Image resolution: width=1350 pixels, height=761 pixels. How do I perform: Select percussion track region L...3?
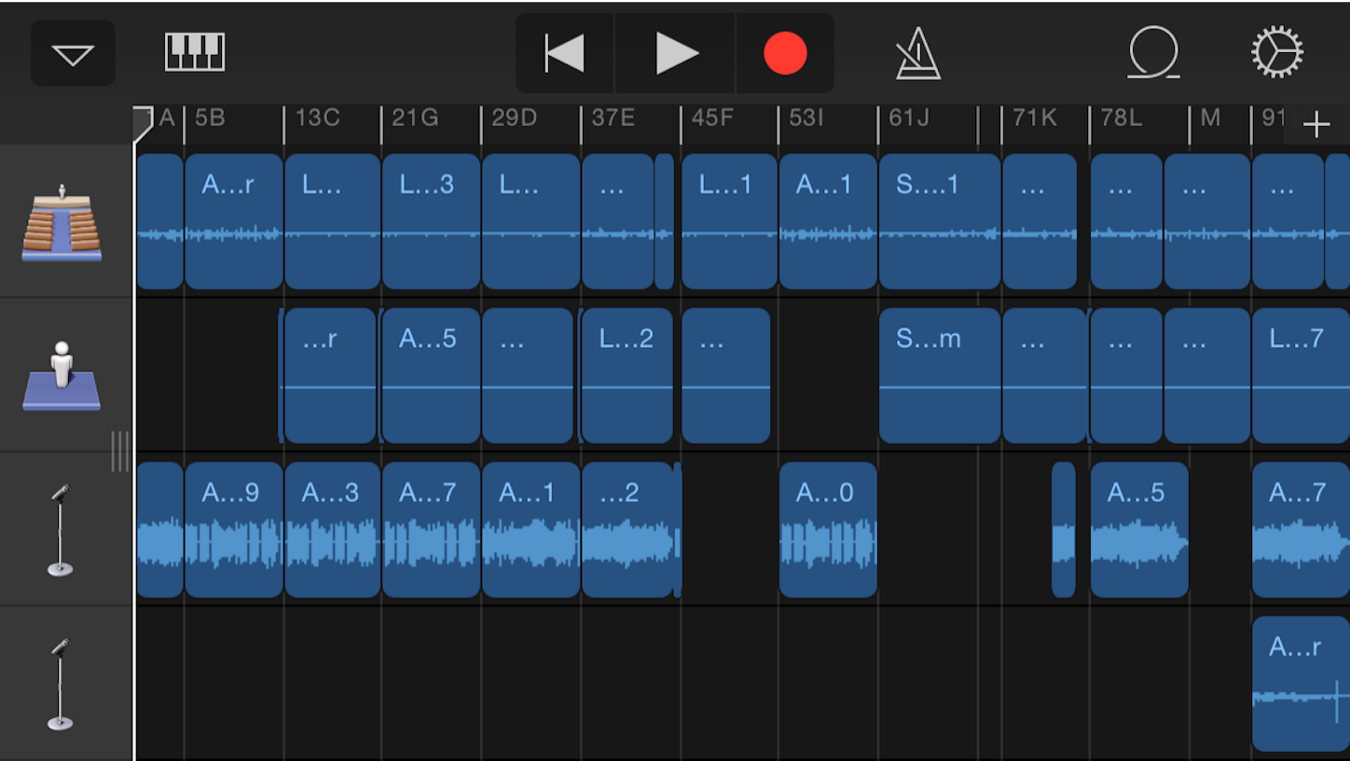431,222
